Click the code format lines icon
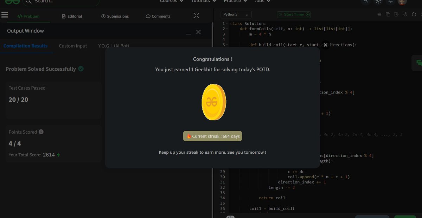The height and width of the screenshot is (218, 422). tap(379, 14)
